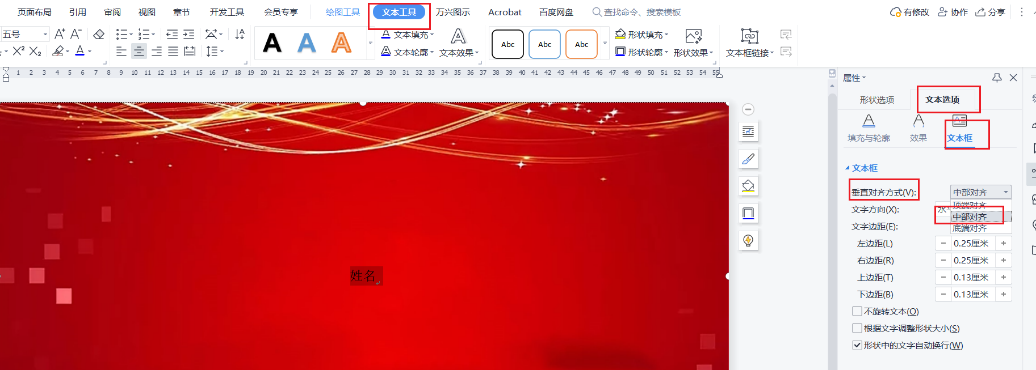Uncheck 形状中的文字自动换行 checkbox
Screen dimensions: 1036x370
click(857, 345)
